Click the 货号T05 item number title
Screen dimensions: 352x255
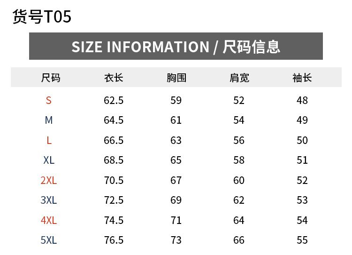pyautogui.click(x=42, y=16)
